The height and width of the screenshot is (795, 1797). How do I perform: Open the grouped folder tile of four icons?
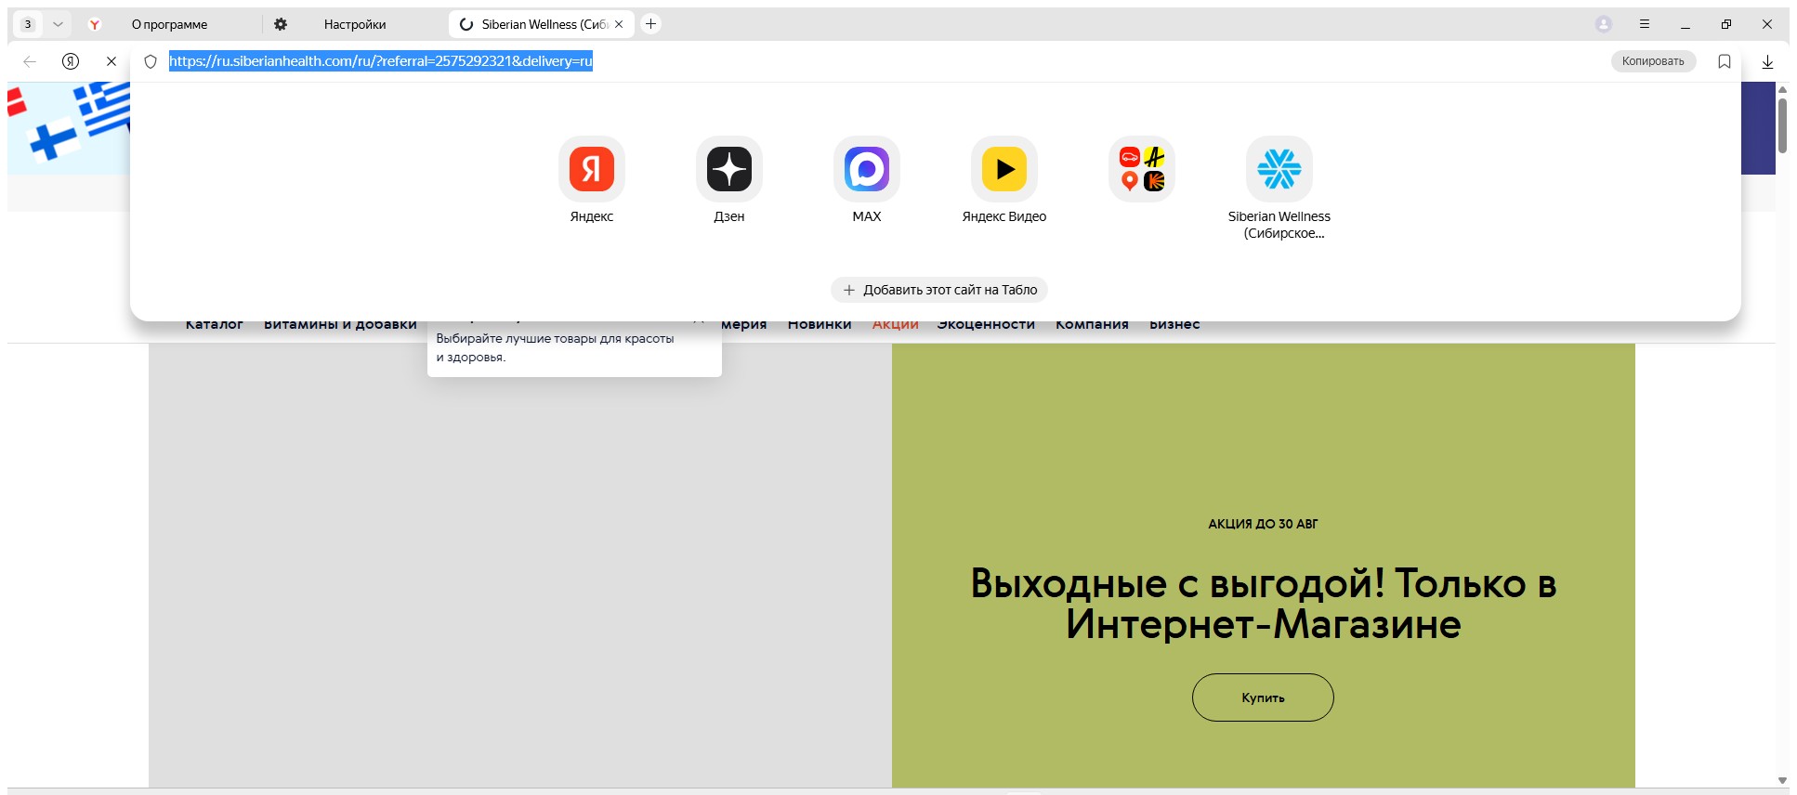coord(1142,169)
